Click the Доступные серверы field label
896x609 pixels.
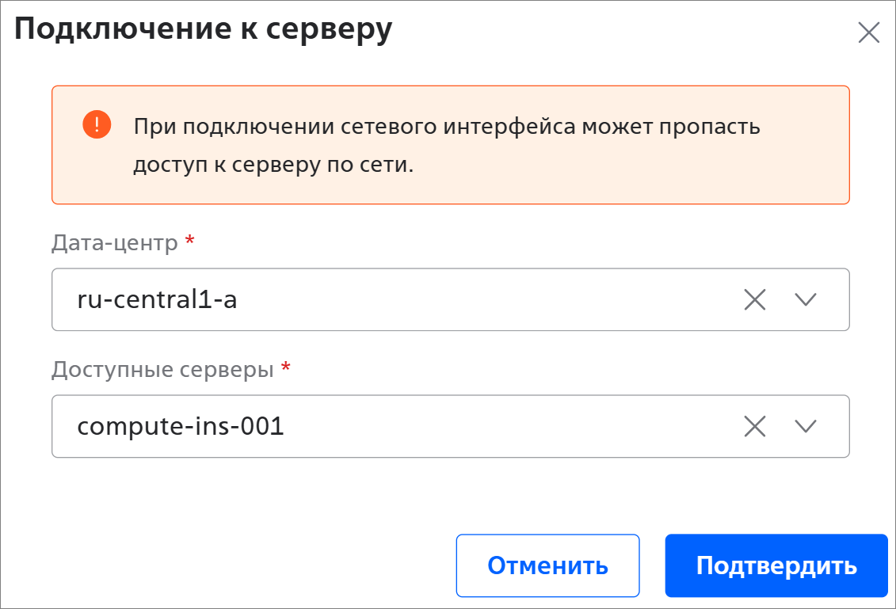tap(163, 370)
